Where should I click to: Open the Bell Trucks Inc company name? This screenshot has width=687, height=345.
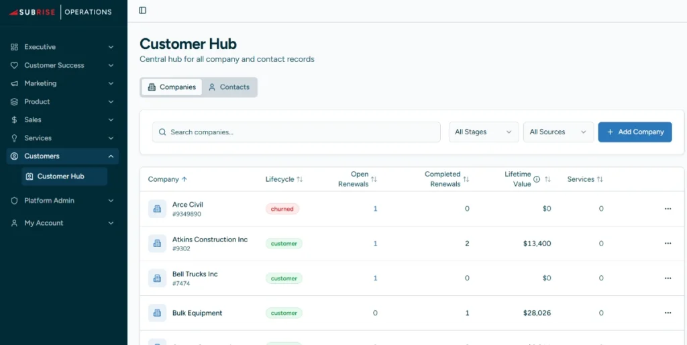[x=195, y=274]
